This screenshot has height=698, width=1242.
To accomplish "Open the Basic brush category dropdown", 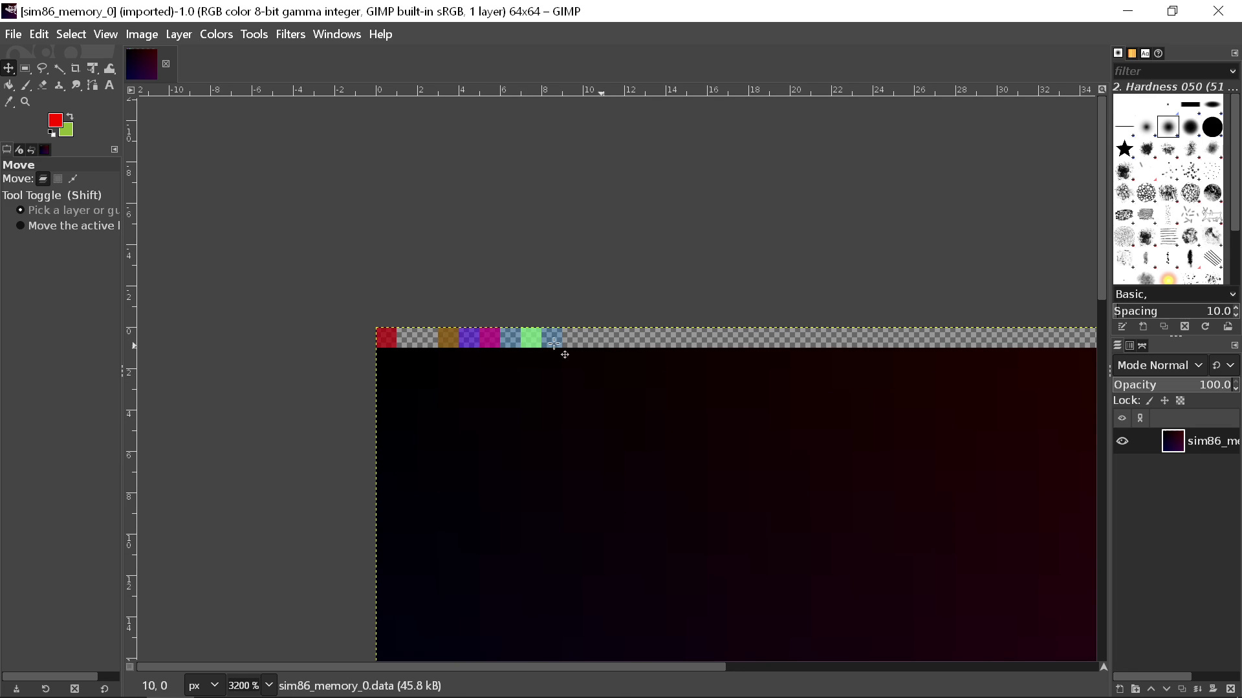I will [1174, 294].
